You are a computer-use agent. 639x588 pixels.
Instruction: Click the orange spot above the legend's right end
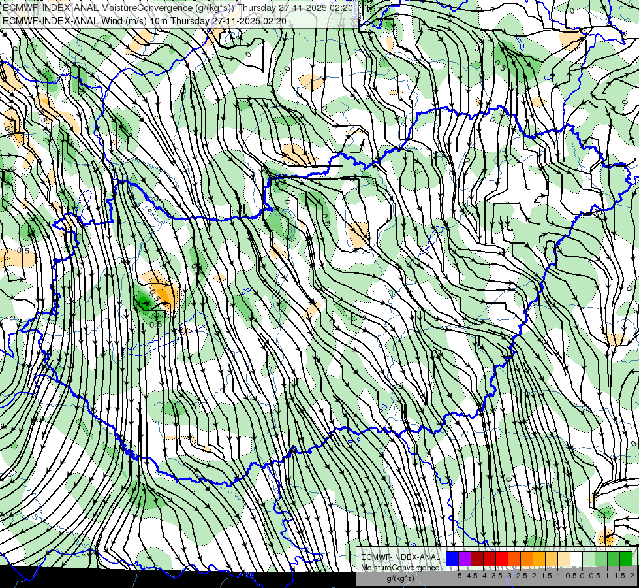tap(607, 538)
